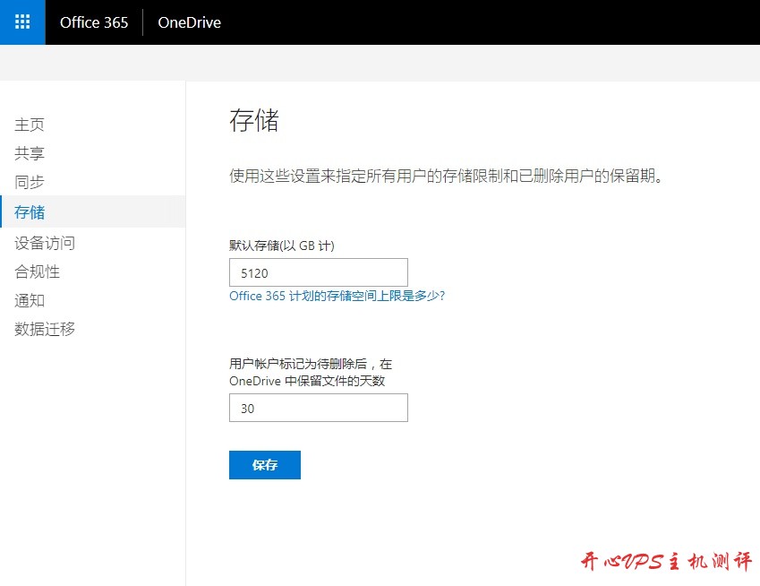Open the 合规性 (Compliance) settings page

[38, 271]
